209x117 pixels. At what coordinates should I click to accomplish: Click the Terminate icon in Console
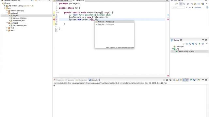[x=164, y=80]
